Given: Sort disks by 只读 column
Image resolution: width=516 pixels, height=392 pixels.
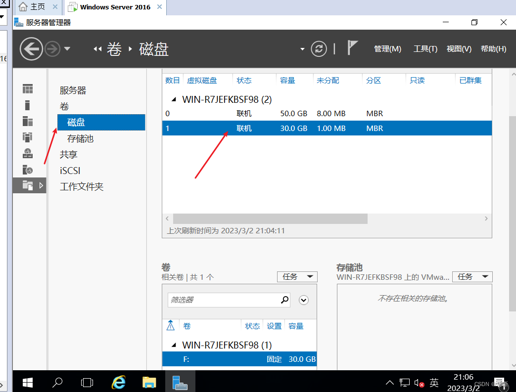Looking at the screenshot, I should tap(417, 80).
